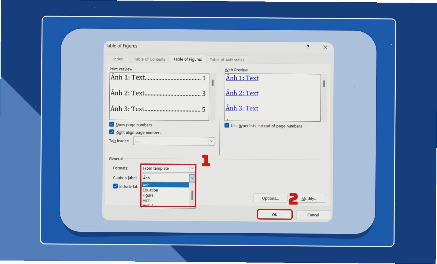Click the caption list scrollbar

192,195
